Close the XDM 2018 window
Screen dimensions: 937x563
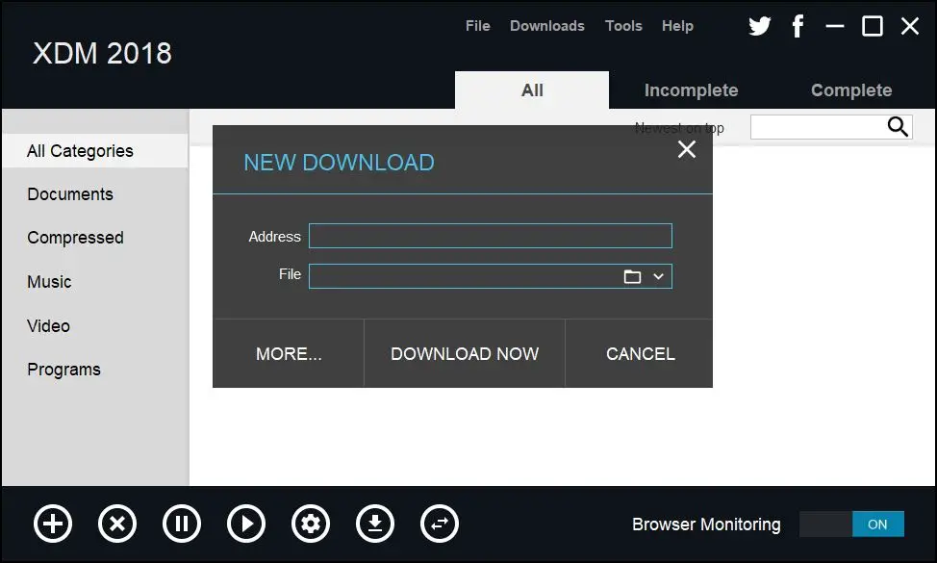[909, 26]
